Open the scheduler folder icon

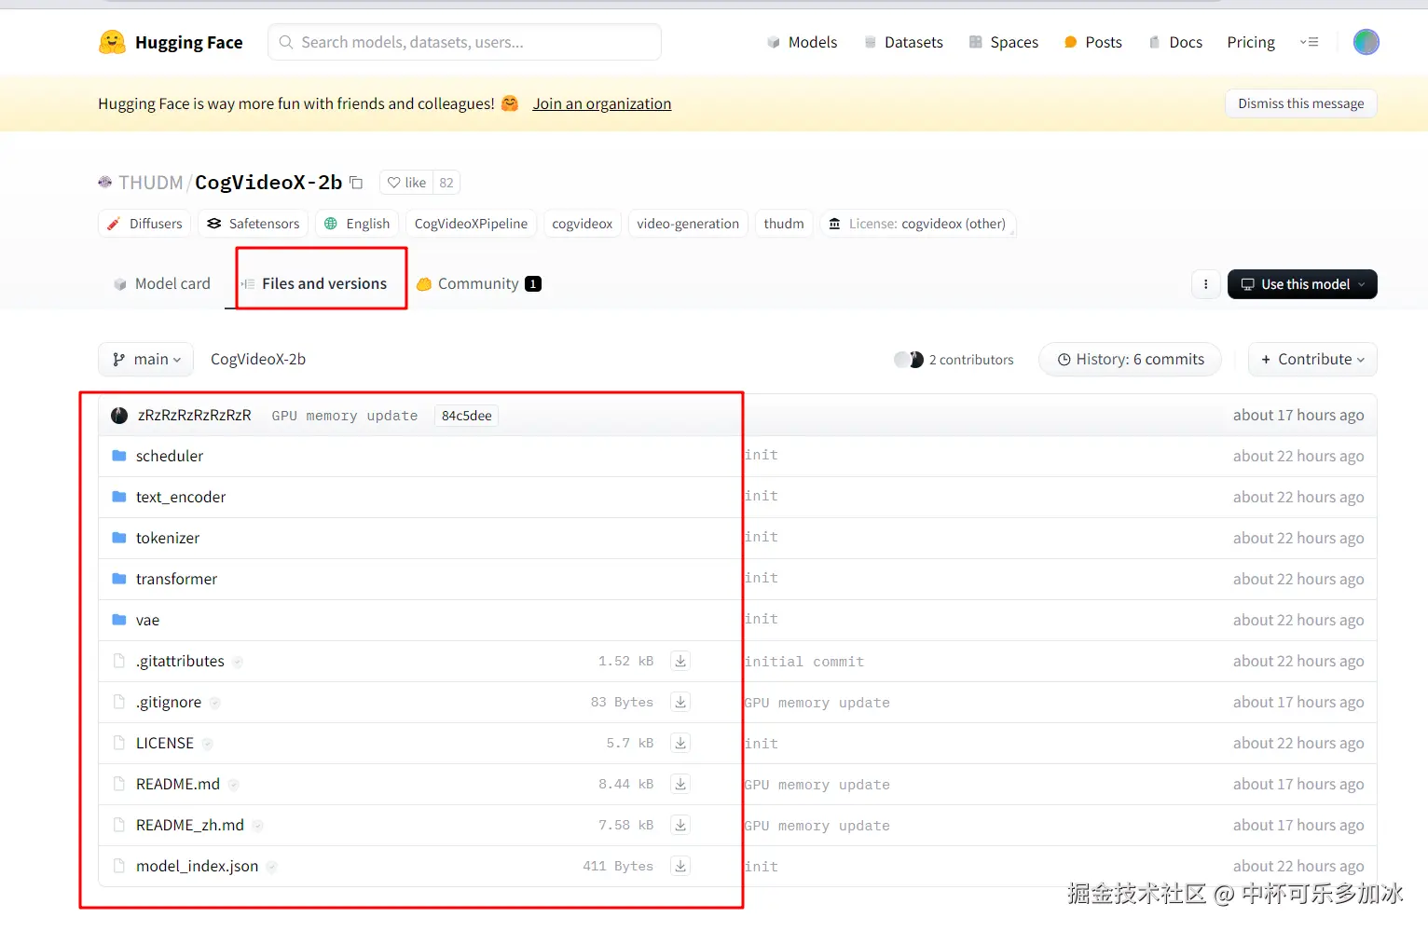[119, 456]
